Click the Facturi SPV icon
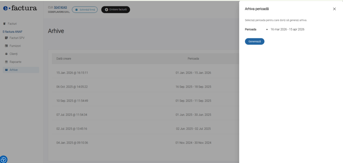The height and width of the screenshot is (163, 343). [x=6, y=38]
